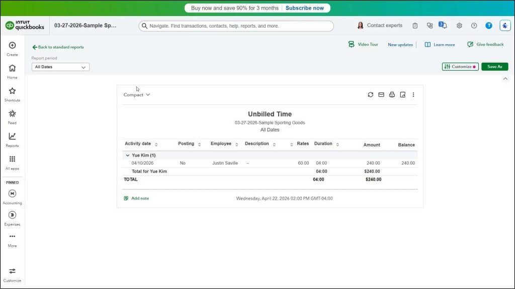Email the report via envelope icon
This screenshot has height=289, width=515.
tap(381, 94)
